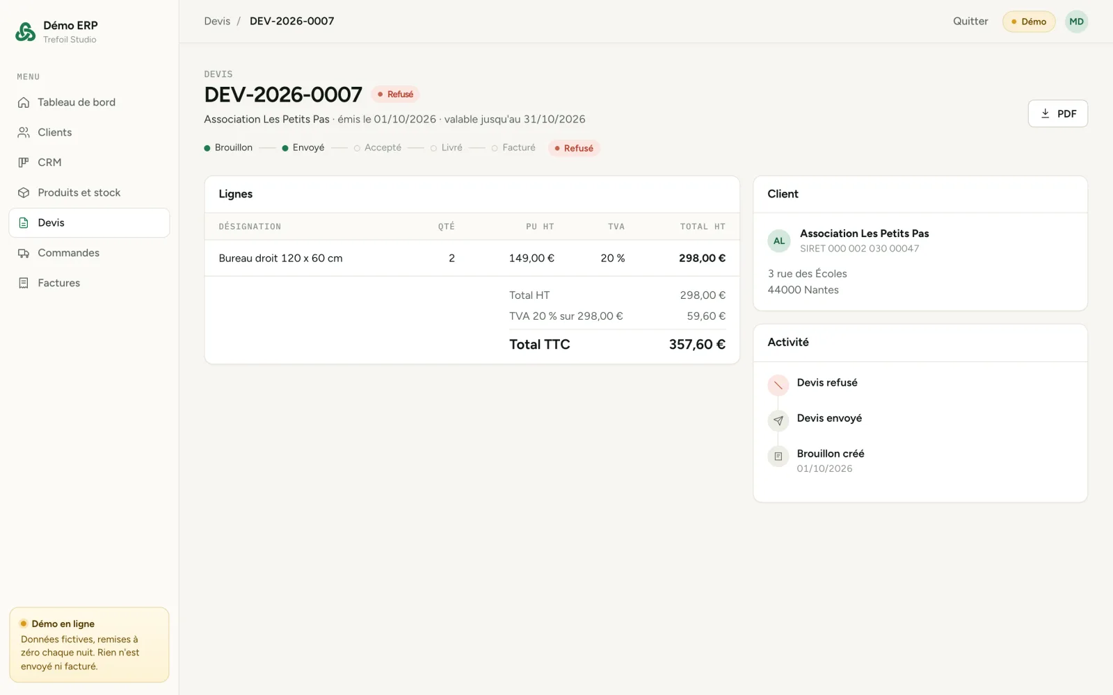Click the Trefoil Studio logo icon
Image resolution: width=1113 pixels, height=695 pixels.
point(26,32)
